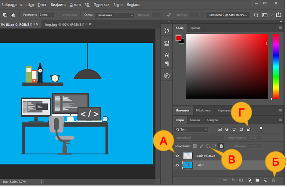Viewport: 287px width, 187px height.
Task: Click the workspace layout icon
Action: [x=265, y=15]
